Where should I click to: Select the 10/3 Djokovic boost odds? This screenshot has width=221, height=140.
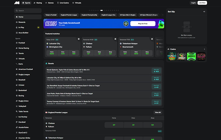157,71
